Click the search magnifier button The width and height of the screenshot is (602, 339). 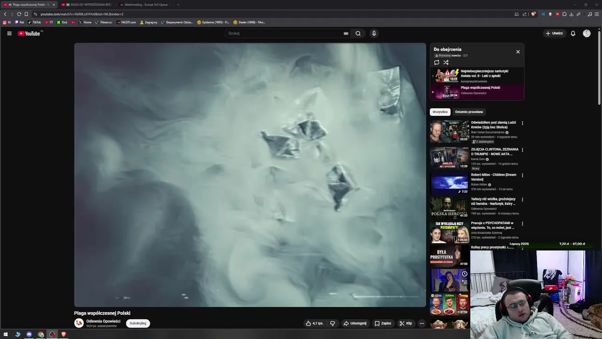[358, 33]
